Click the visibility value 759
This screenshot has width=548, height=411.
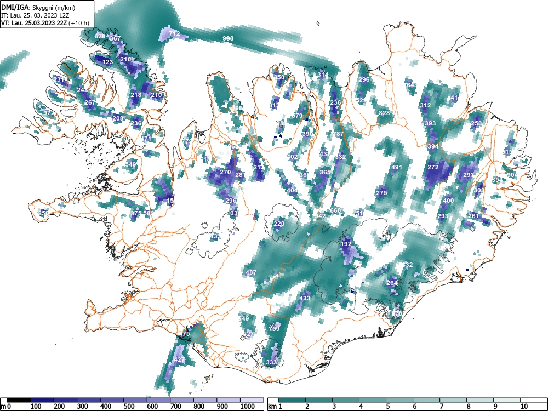click(x=275, y=329)
